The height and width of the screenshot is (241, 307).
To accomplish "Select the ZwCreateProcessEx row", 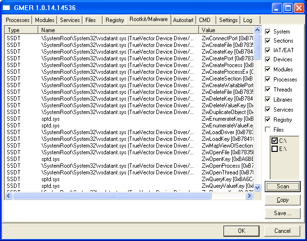I will click(129, 72).
